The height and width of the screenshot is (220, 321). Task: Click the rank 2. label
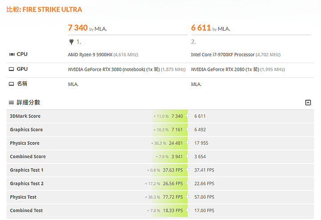tap(193, 42)
